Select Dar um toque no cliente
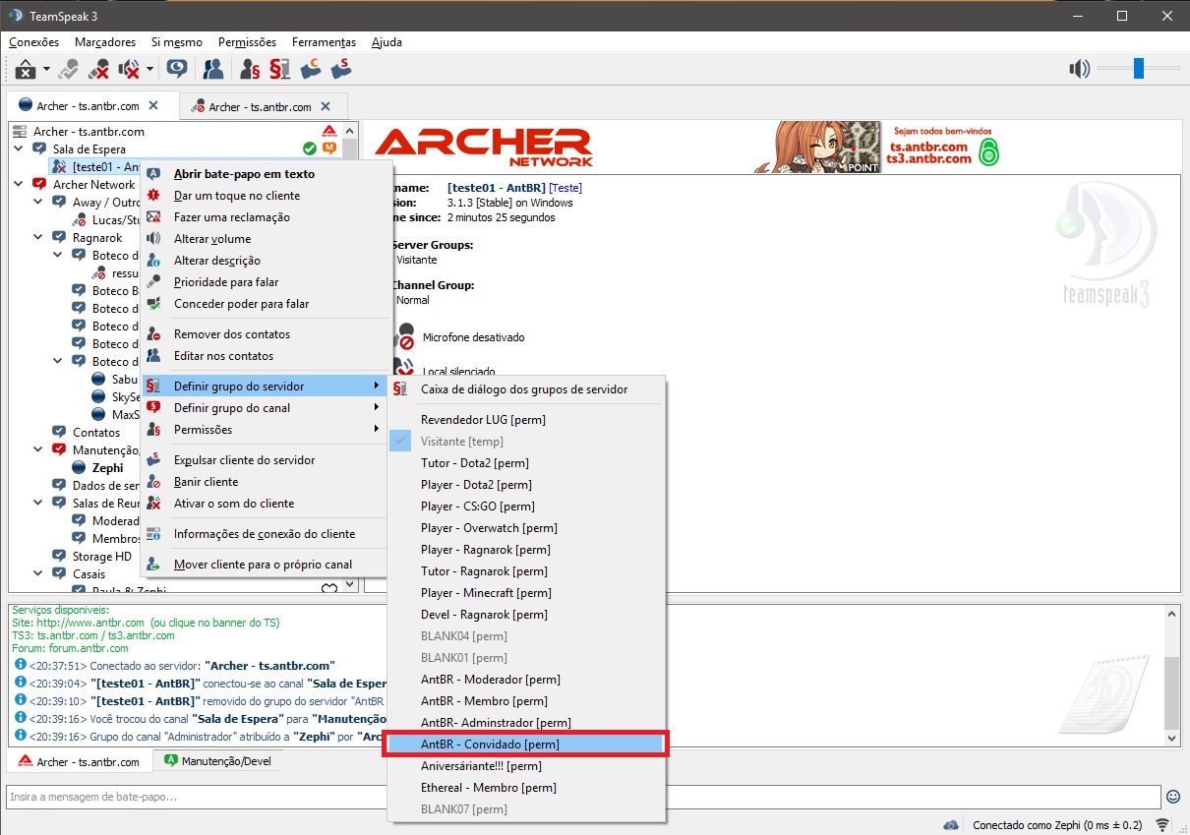 (x=264, y=195)
